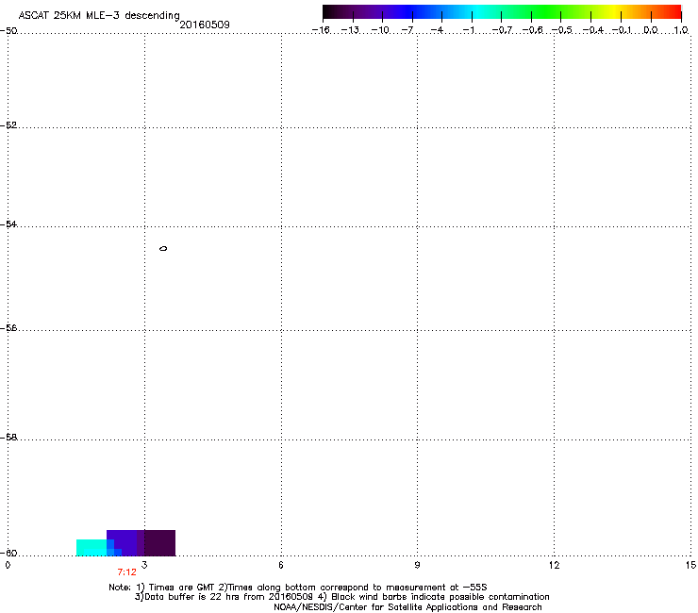Image resolution: width=698 pixels, height=613 pixels.
Task: Click the 12 longitude axis label
Action: click(x=554, y=565)
